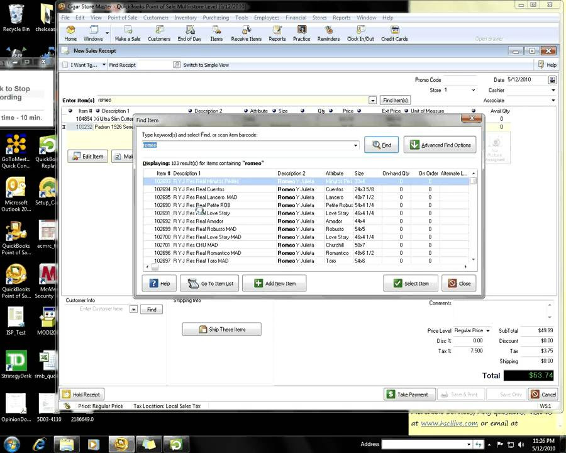Open the Credit Cards toolbar icon
Screen dimensions: 566x453
pyautogui.click(x=394, y=33)
